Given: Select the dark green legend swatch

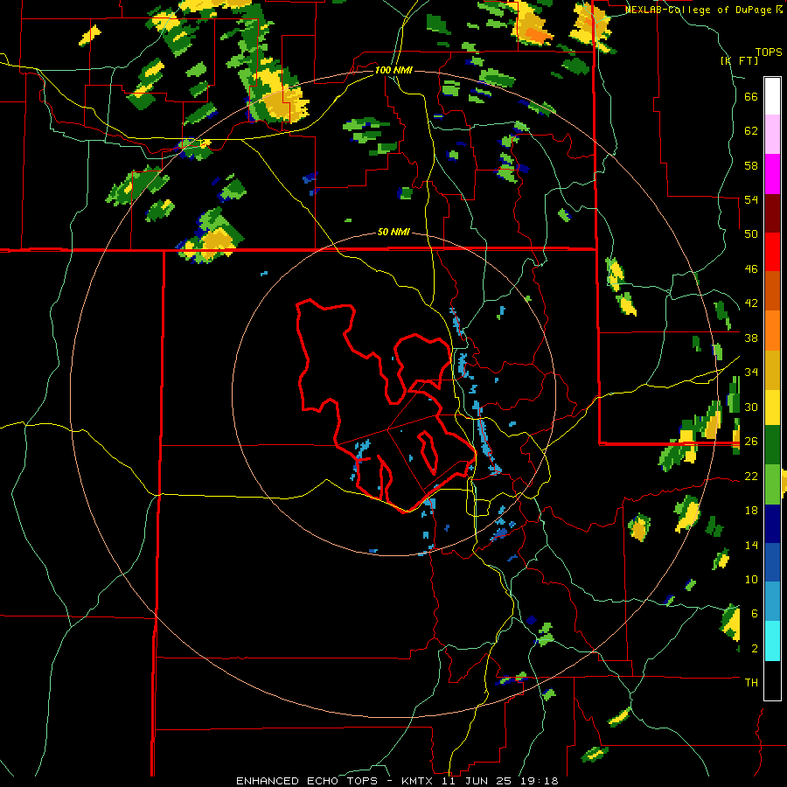Looking at the screenshot, I should tap(772, 445).
